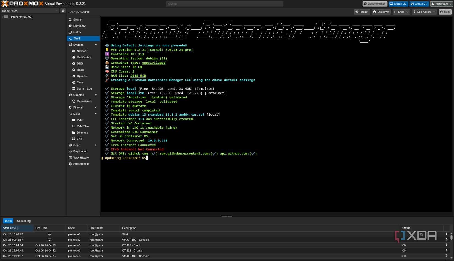This screenshot has height=261, width=454.
Task: Focus the top Search field
Action: [x=225, y=4]
